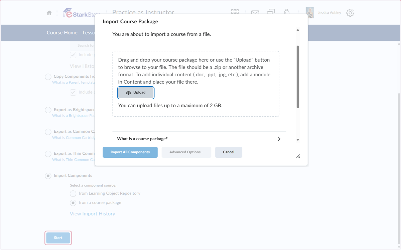The image size is (401, 250).
Task: Click the drag and drop upload area
Action: (x=196, y=84)
